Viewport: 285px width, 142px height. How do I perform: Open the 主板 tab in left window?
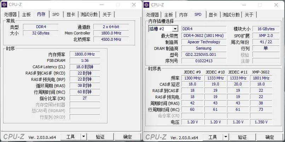[x=27, y=14]
